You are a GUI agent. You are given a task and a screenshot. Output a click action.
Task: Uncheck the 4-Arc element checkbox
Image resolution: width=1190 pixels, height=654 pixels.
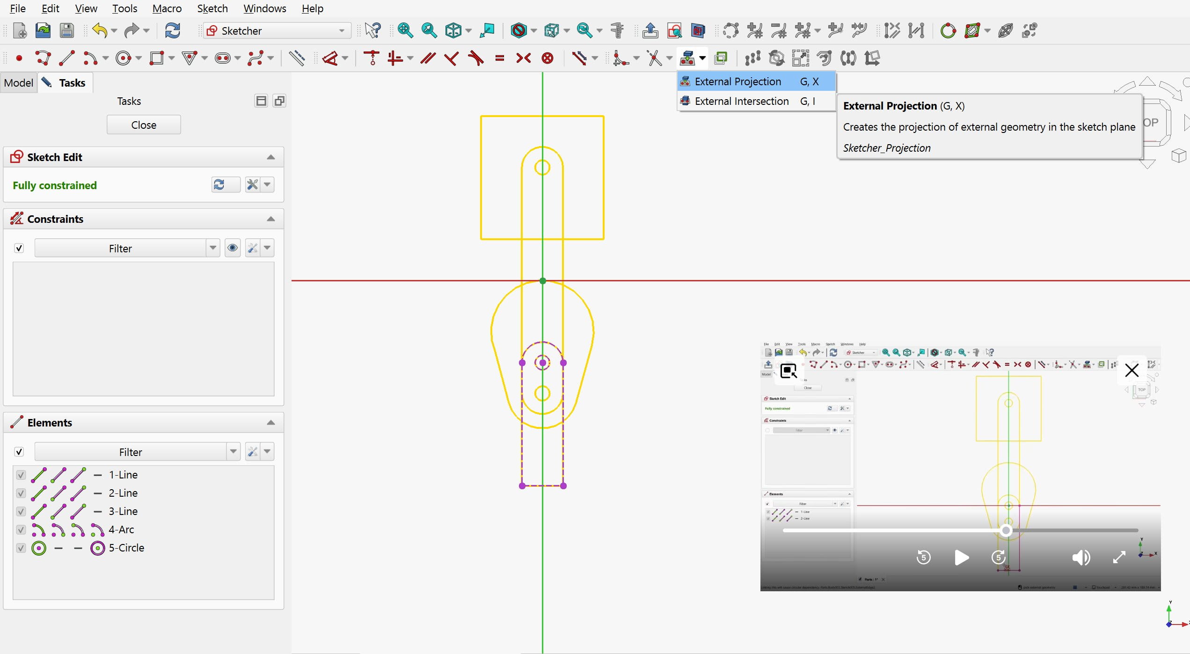pos(21,529)
